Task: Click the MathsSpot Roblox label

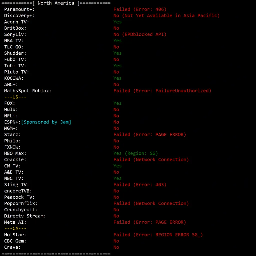Action: click(x=28, y=91)
